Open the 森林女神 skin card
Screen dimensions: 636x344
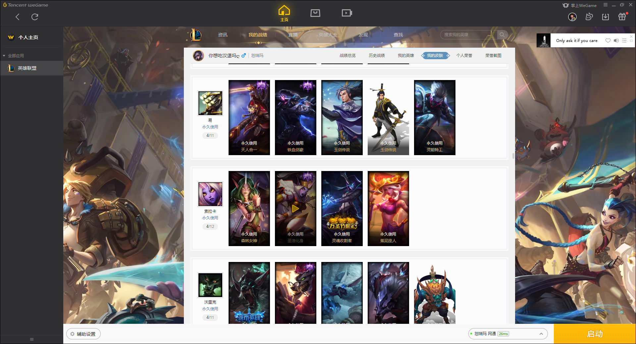click(249, 208)
